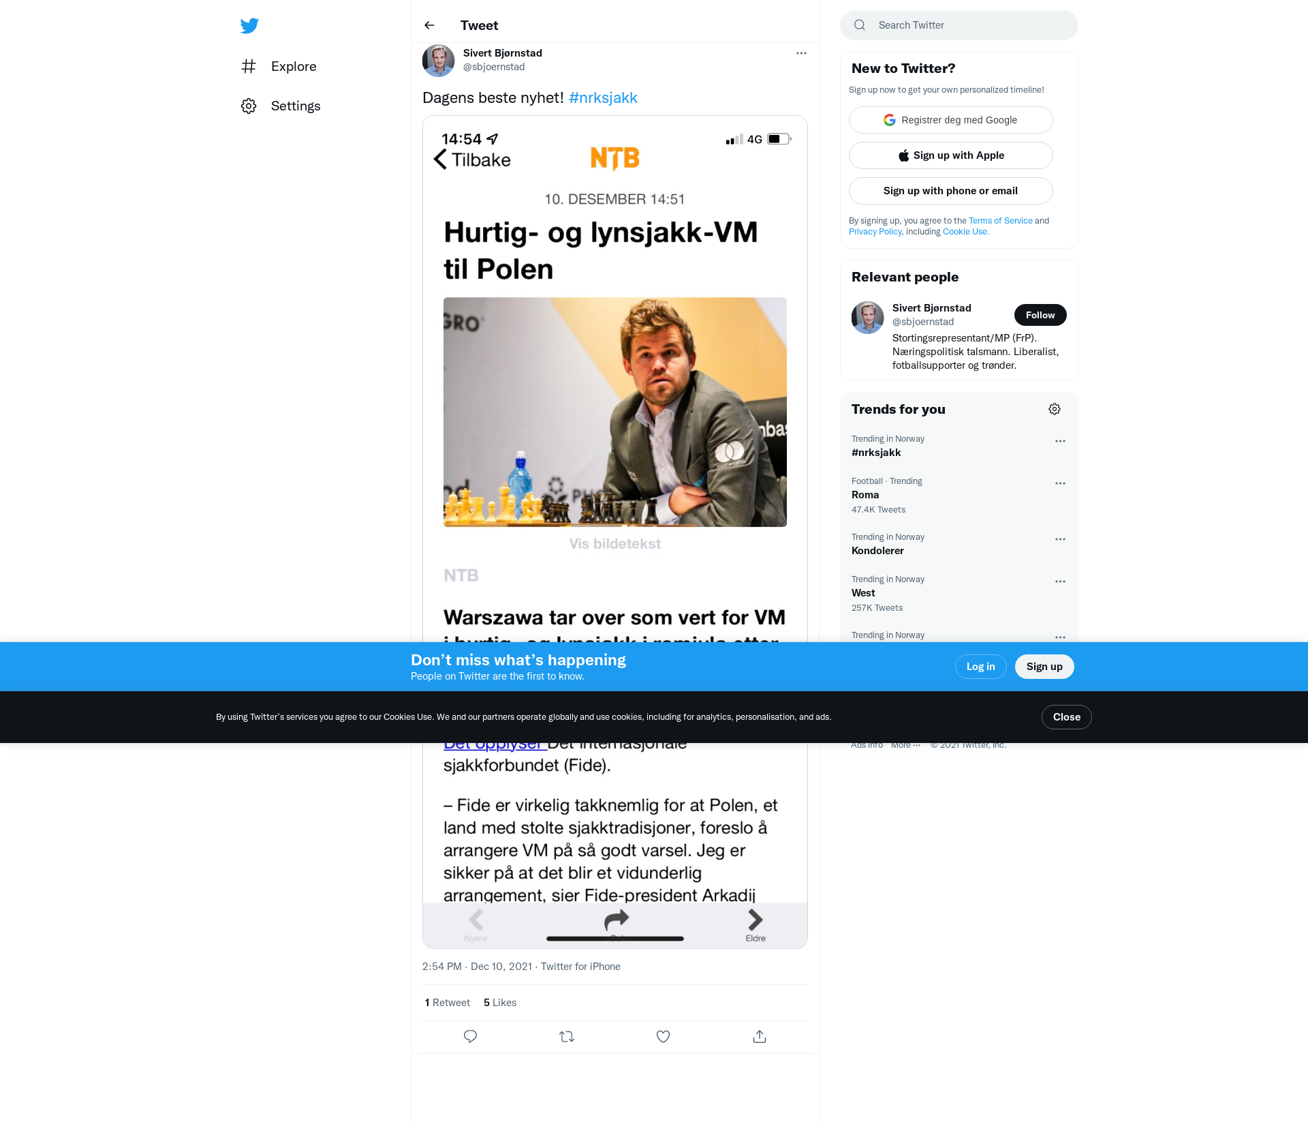The height and width of the screenshot is (1122, 1308).
Task: Open Settings in the sidebar
Action: [x=281, y=106]
